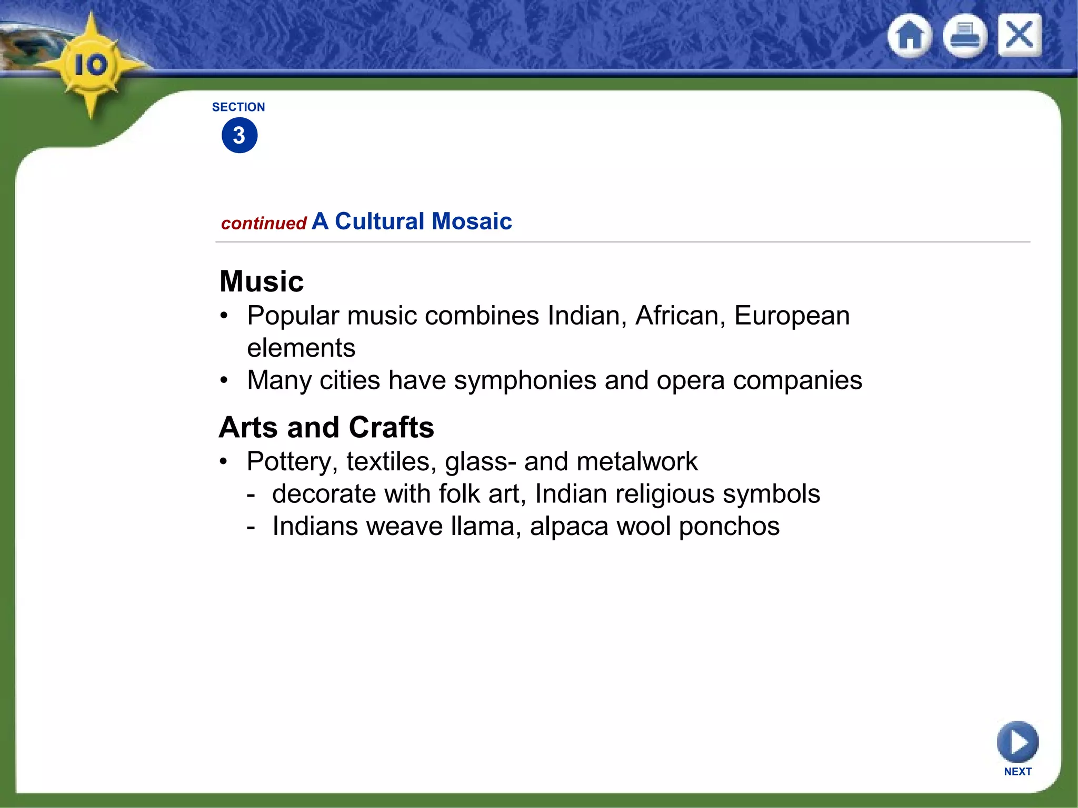Click the NEXT label

pyautogui.click(x=1017, y=772)
